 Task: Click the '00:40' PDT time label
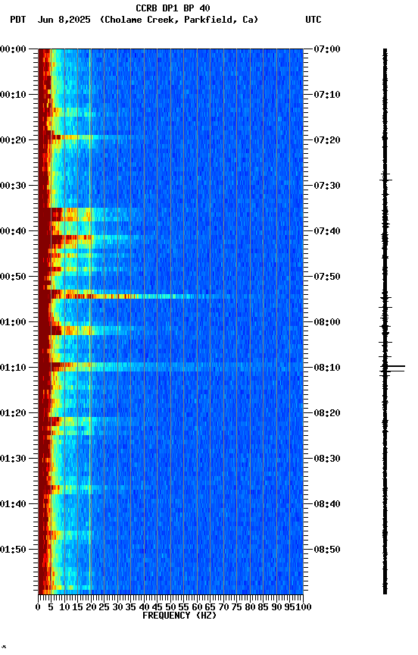pos(13,231)
